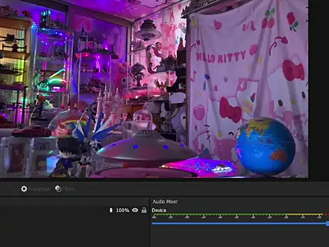
Task: Click the red peak zone of the meter
Action: click(326, 215)
